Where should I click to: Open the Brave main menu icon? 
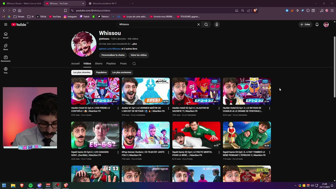[332, 10]
